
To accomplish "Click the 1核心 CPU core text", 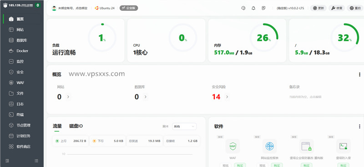I will 140,53.
